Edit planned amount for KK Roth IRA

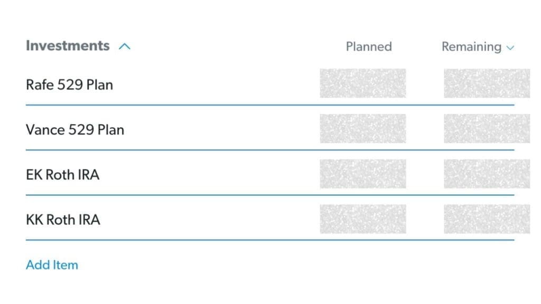coord(363,219)
